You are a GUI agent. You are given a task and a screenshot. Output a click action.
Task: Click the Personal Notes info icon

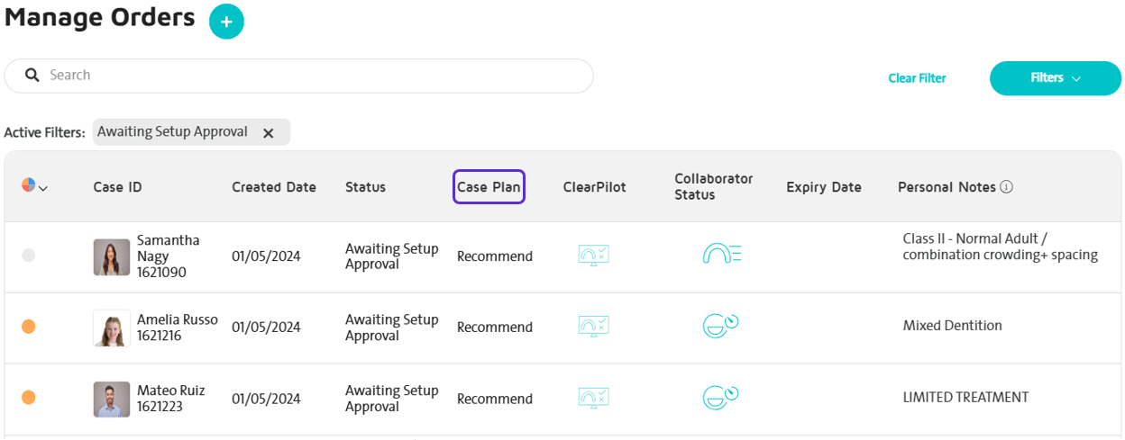coord(1007,187)
